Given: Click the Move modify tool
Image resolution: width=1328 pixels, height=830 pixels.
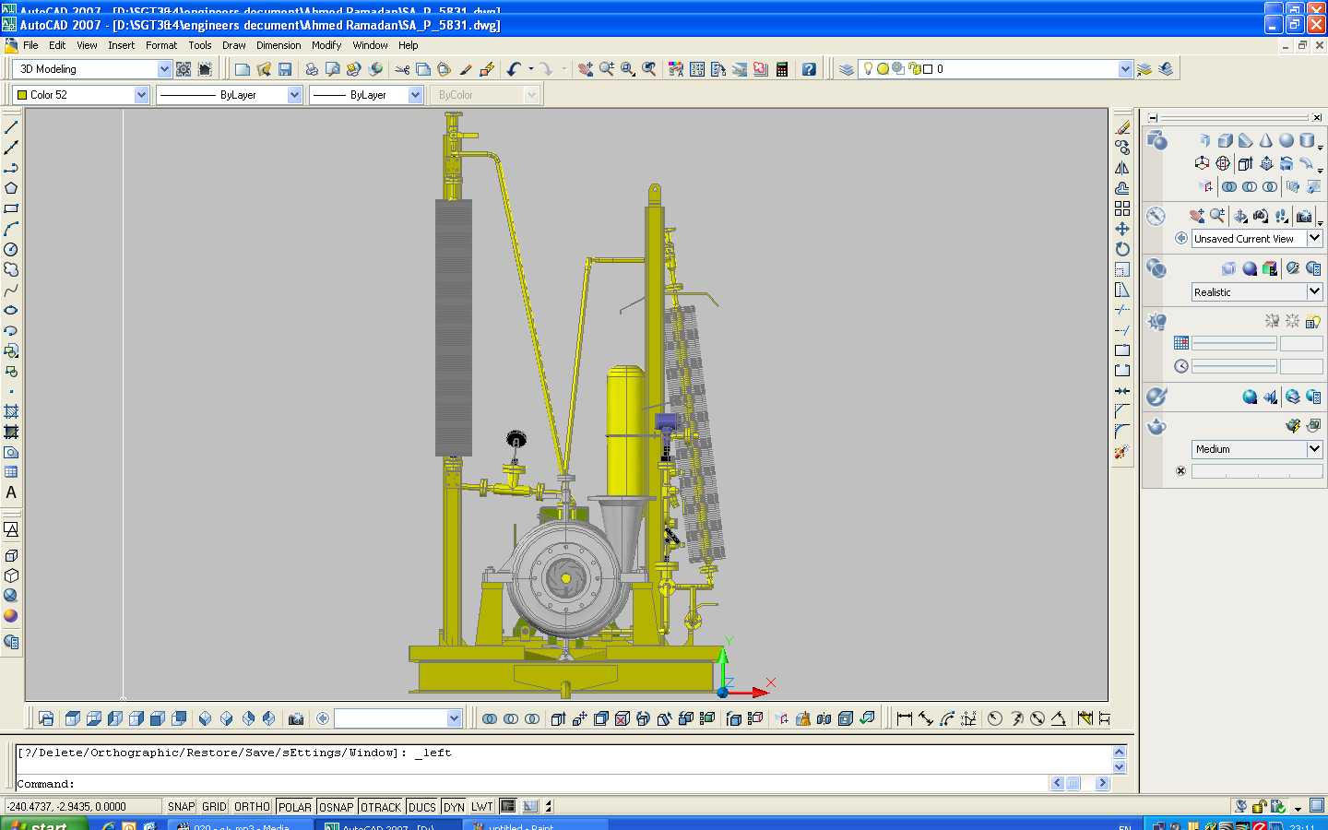Looking at the screenshot, I should pos(1122,229).
